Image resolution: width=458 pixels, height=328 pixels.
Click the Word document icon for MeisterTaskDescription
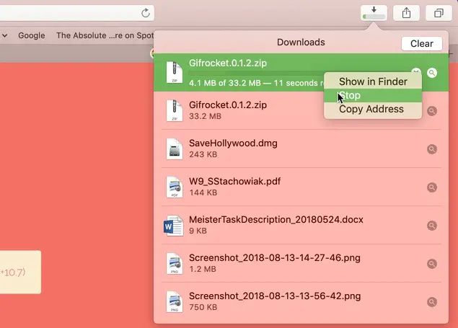(x=174, y=226)
